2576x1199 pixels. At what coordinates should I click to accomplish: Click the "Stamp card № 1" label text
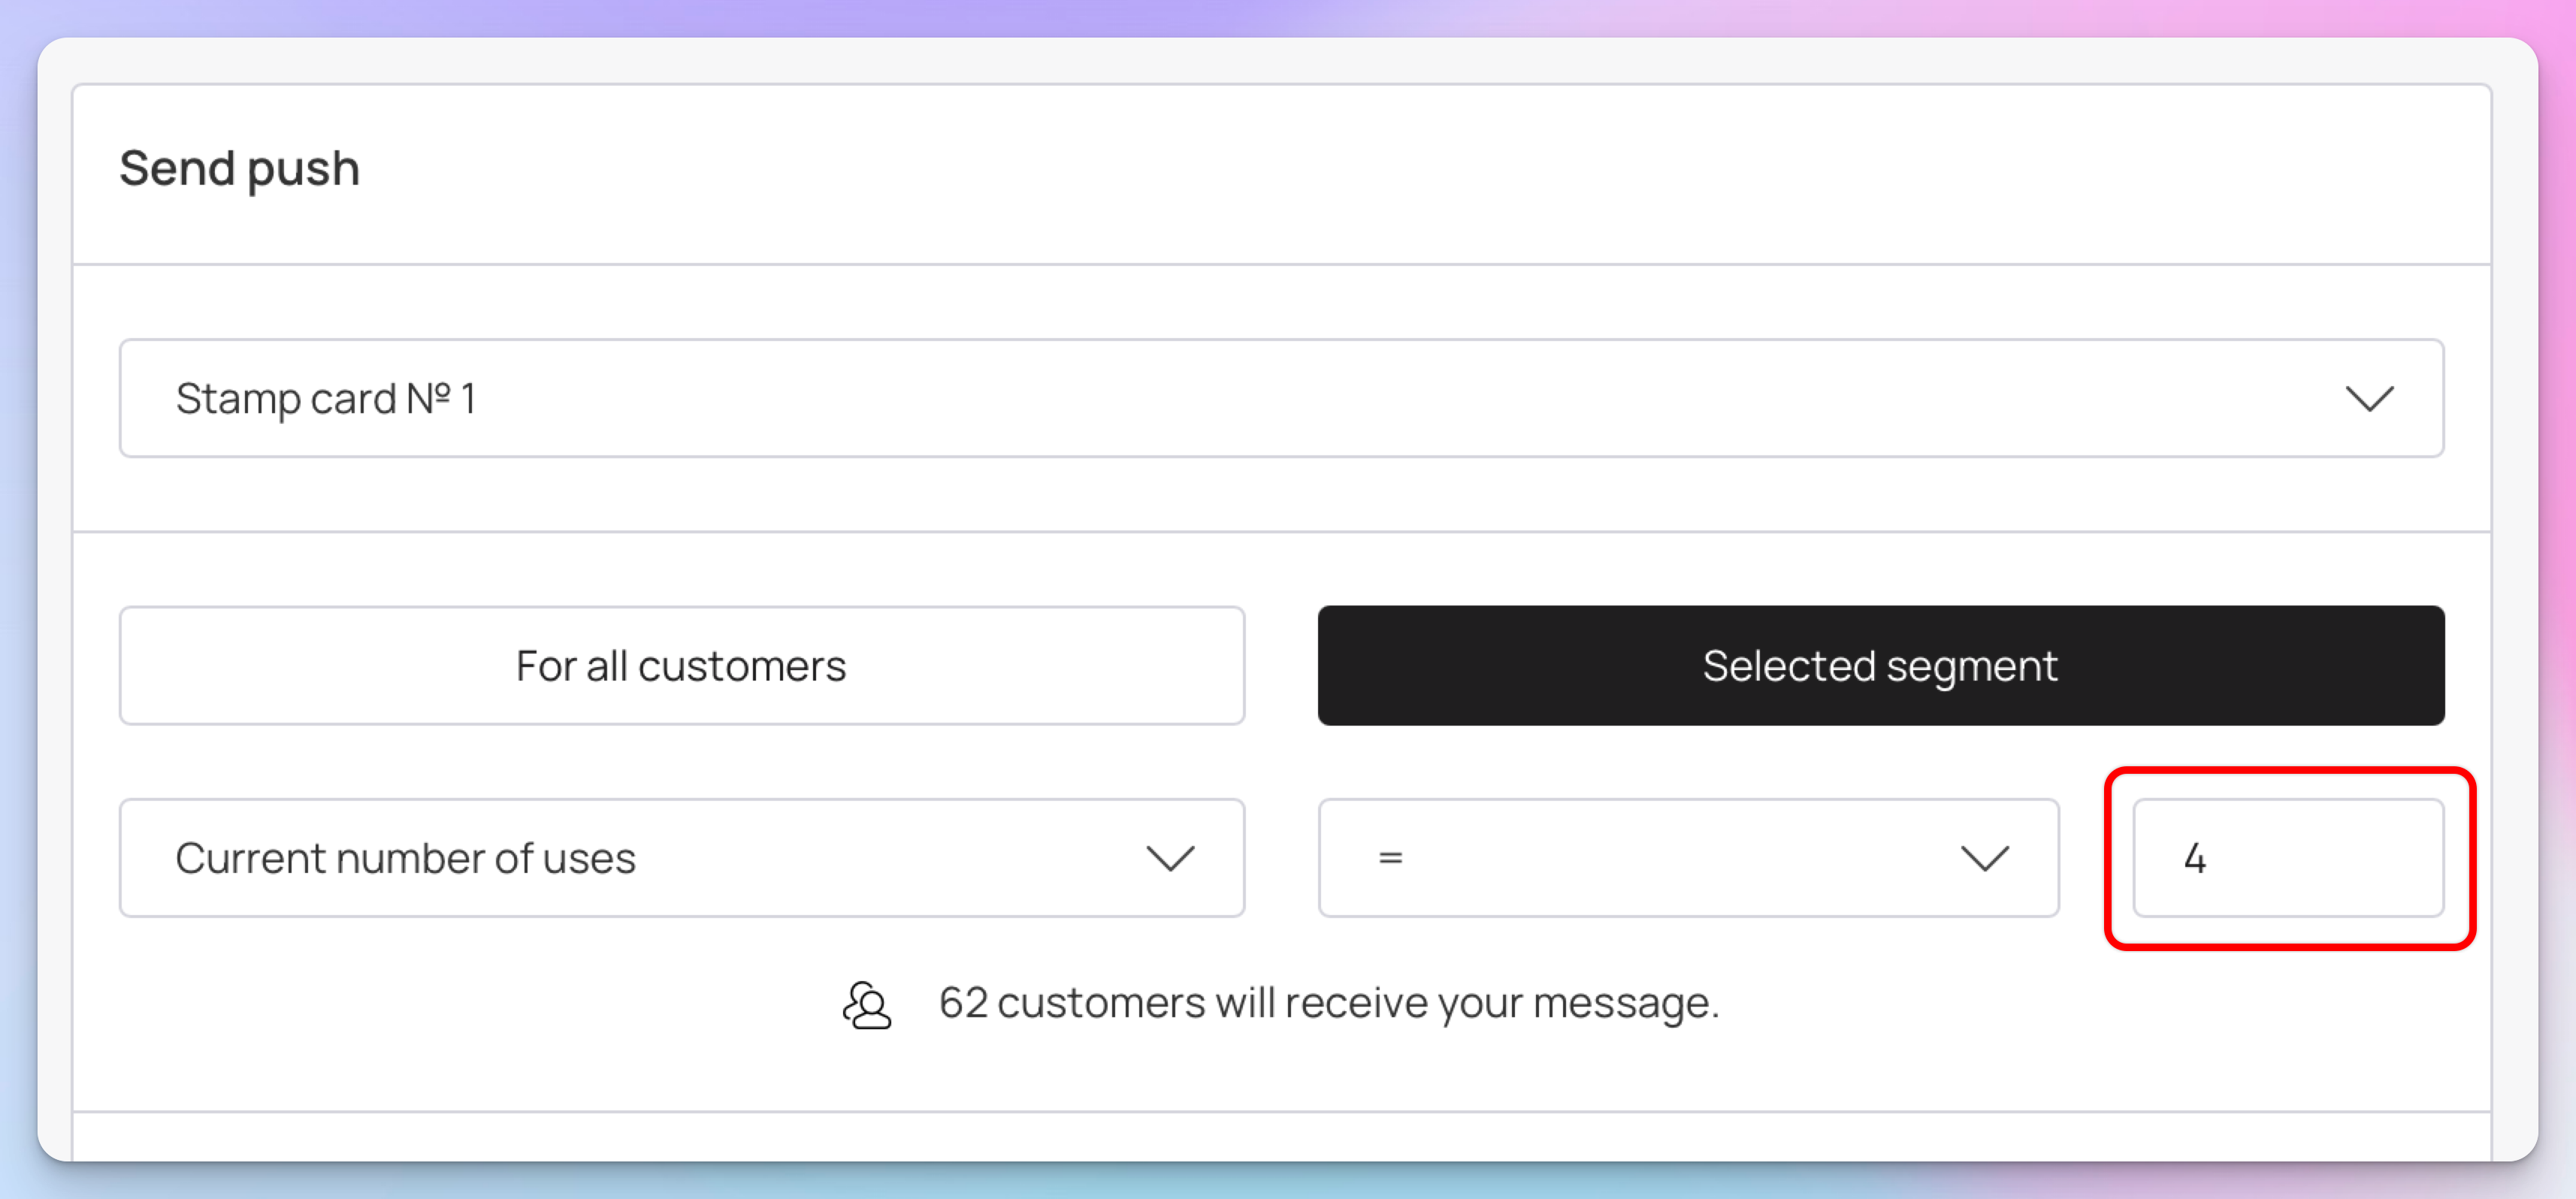[326, 399]
